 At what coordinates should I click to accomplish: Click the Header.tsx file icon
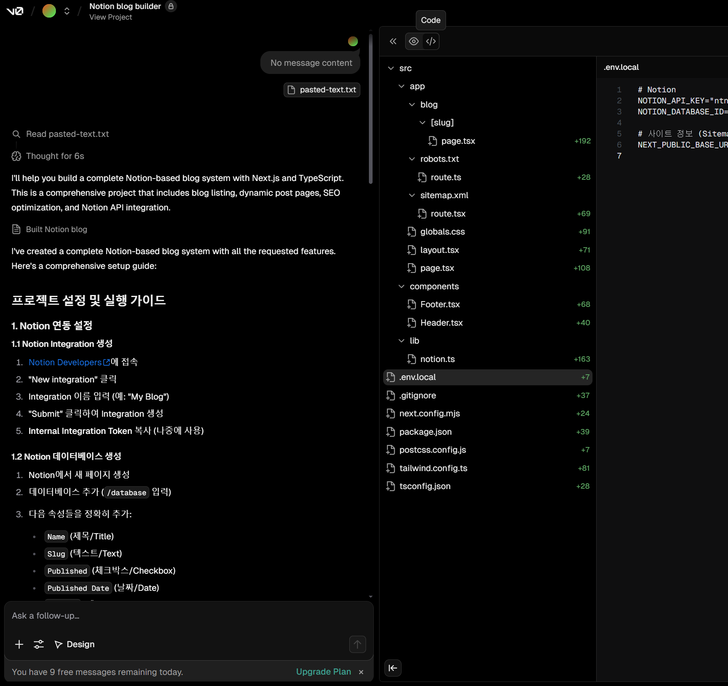pos(411,323)
